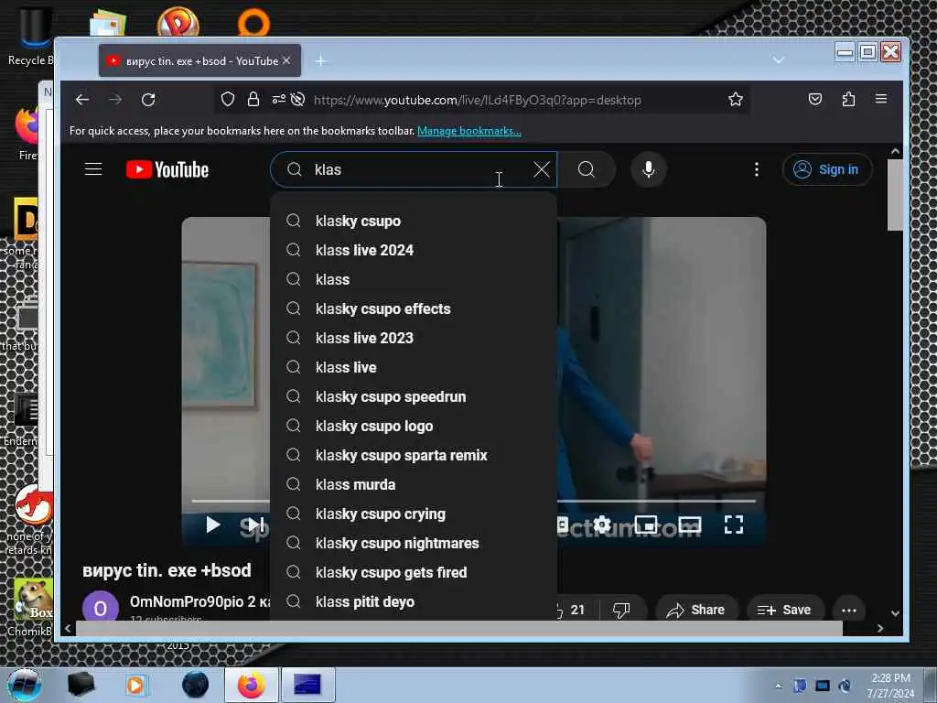The image size is (937, 703).
Task: Choose suggestion 'klass pitit deyo'
Action: point(414,601)
